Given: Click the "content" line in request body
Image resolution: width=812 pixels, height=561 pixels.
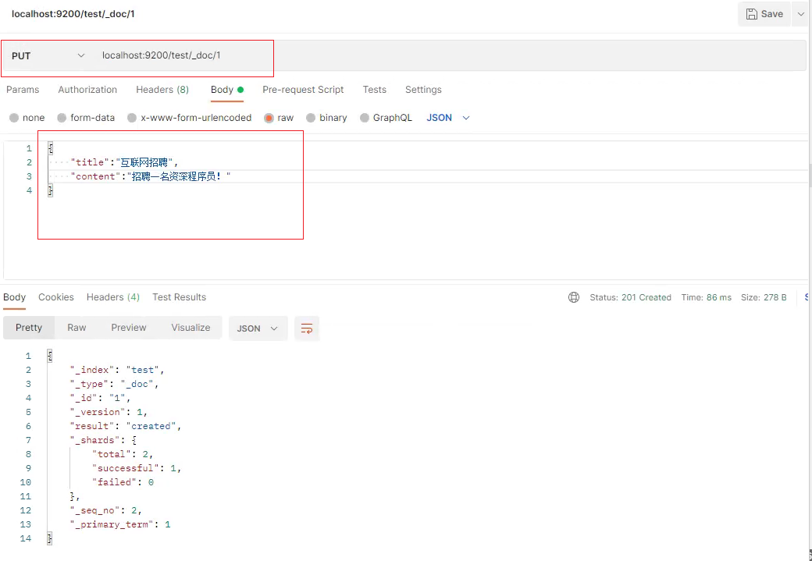Looking at the screenshot, I should point(151,176).
